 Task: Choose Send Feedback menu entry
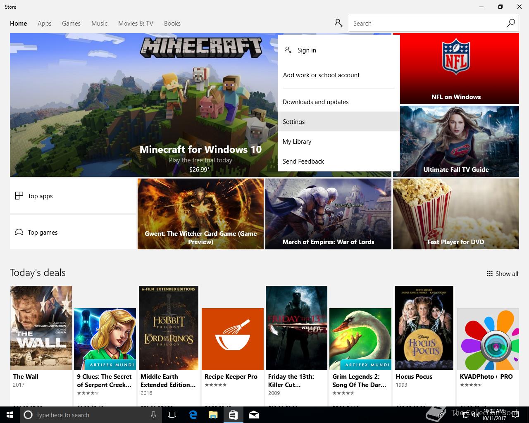point(339,161)
